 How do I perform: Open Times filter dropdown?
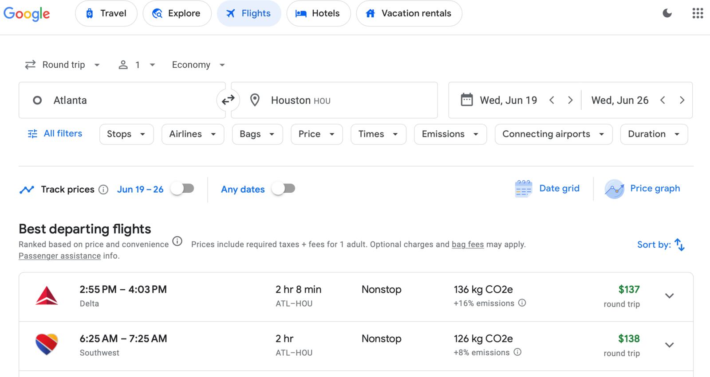click(379, 134)
